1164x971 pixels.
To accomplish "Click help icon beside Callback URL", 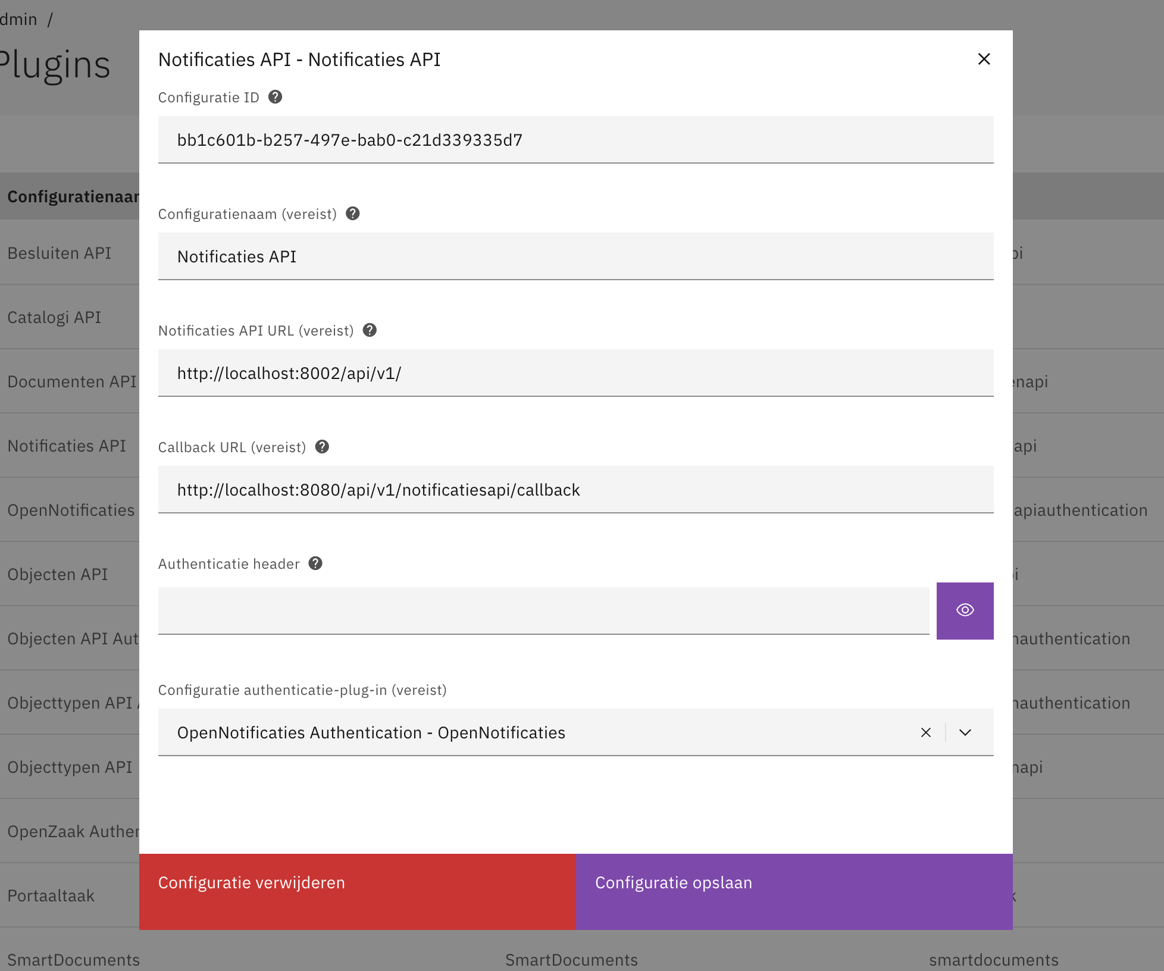I will 322,447.
